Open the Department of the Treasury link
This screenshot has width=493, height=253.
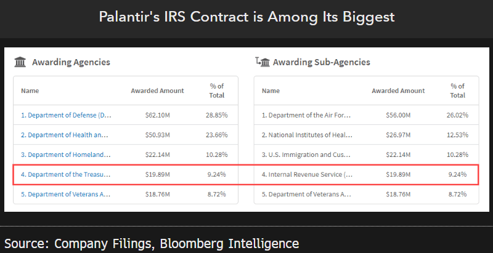click(66, 174)
